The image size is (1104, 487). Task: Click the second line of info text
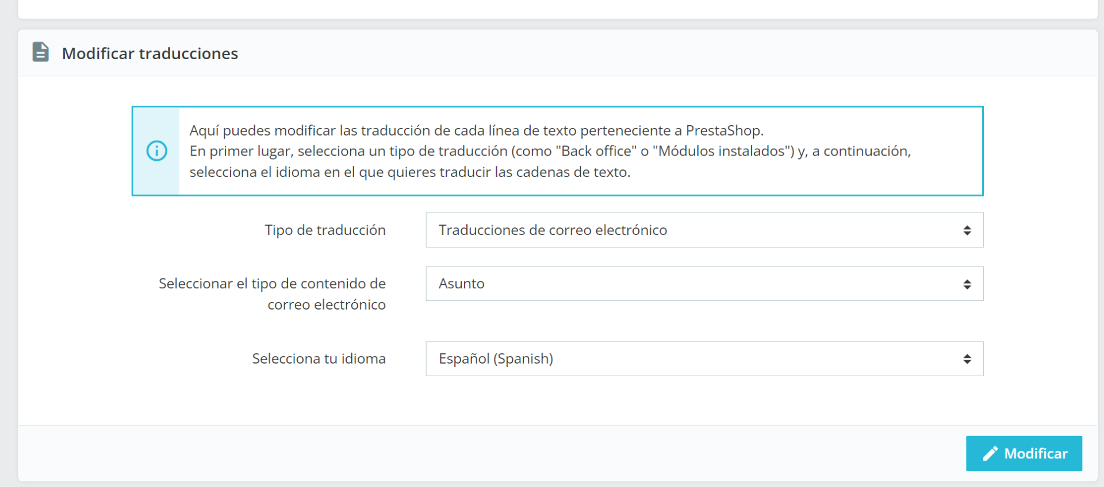(x=550, y=151)
